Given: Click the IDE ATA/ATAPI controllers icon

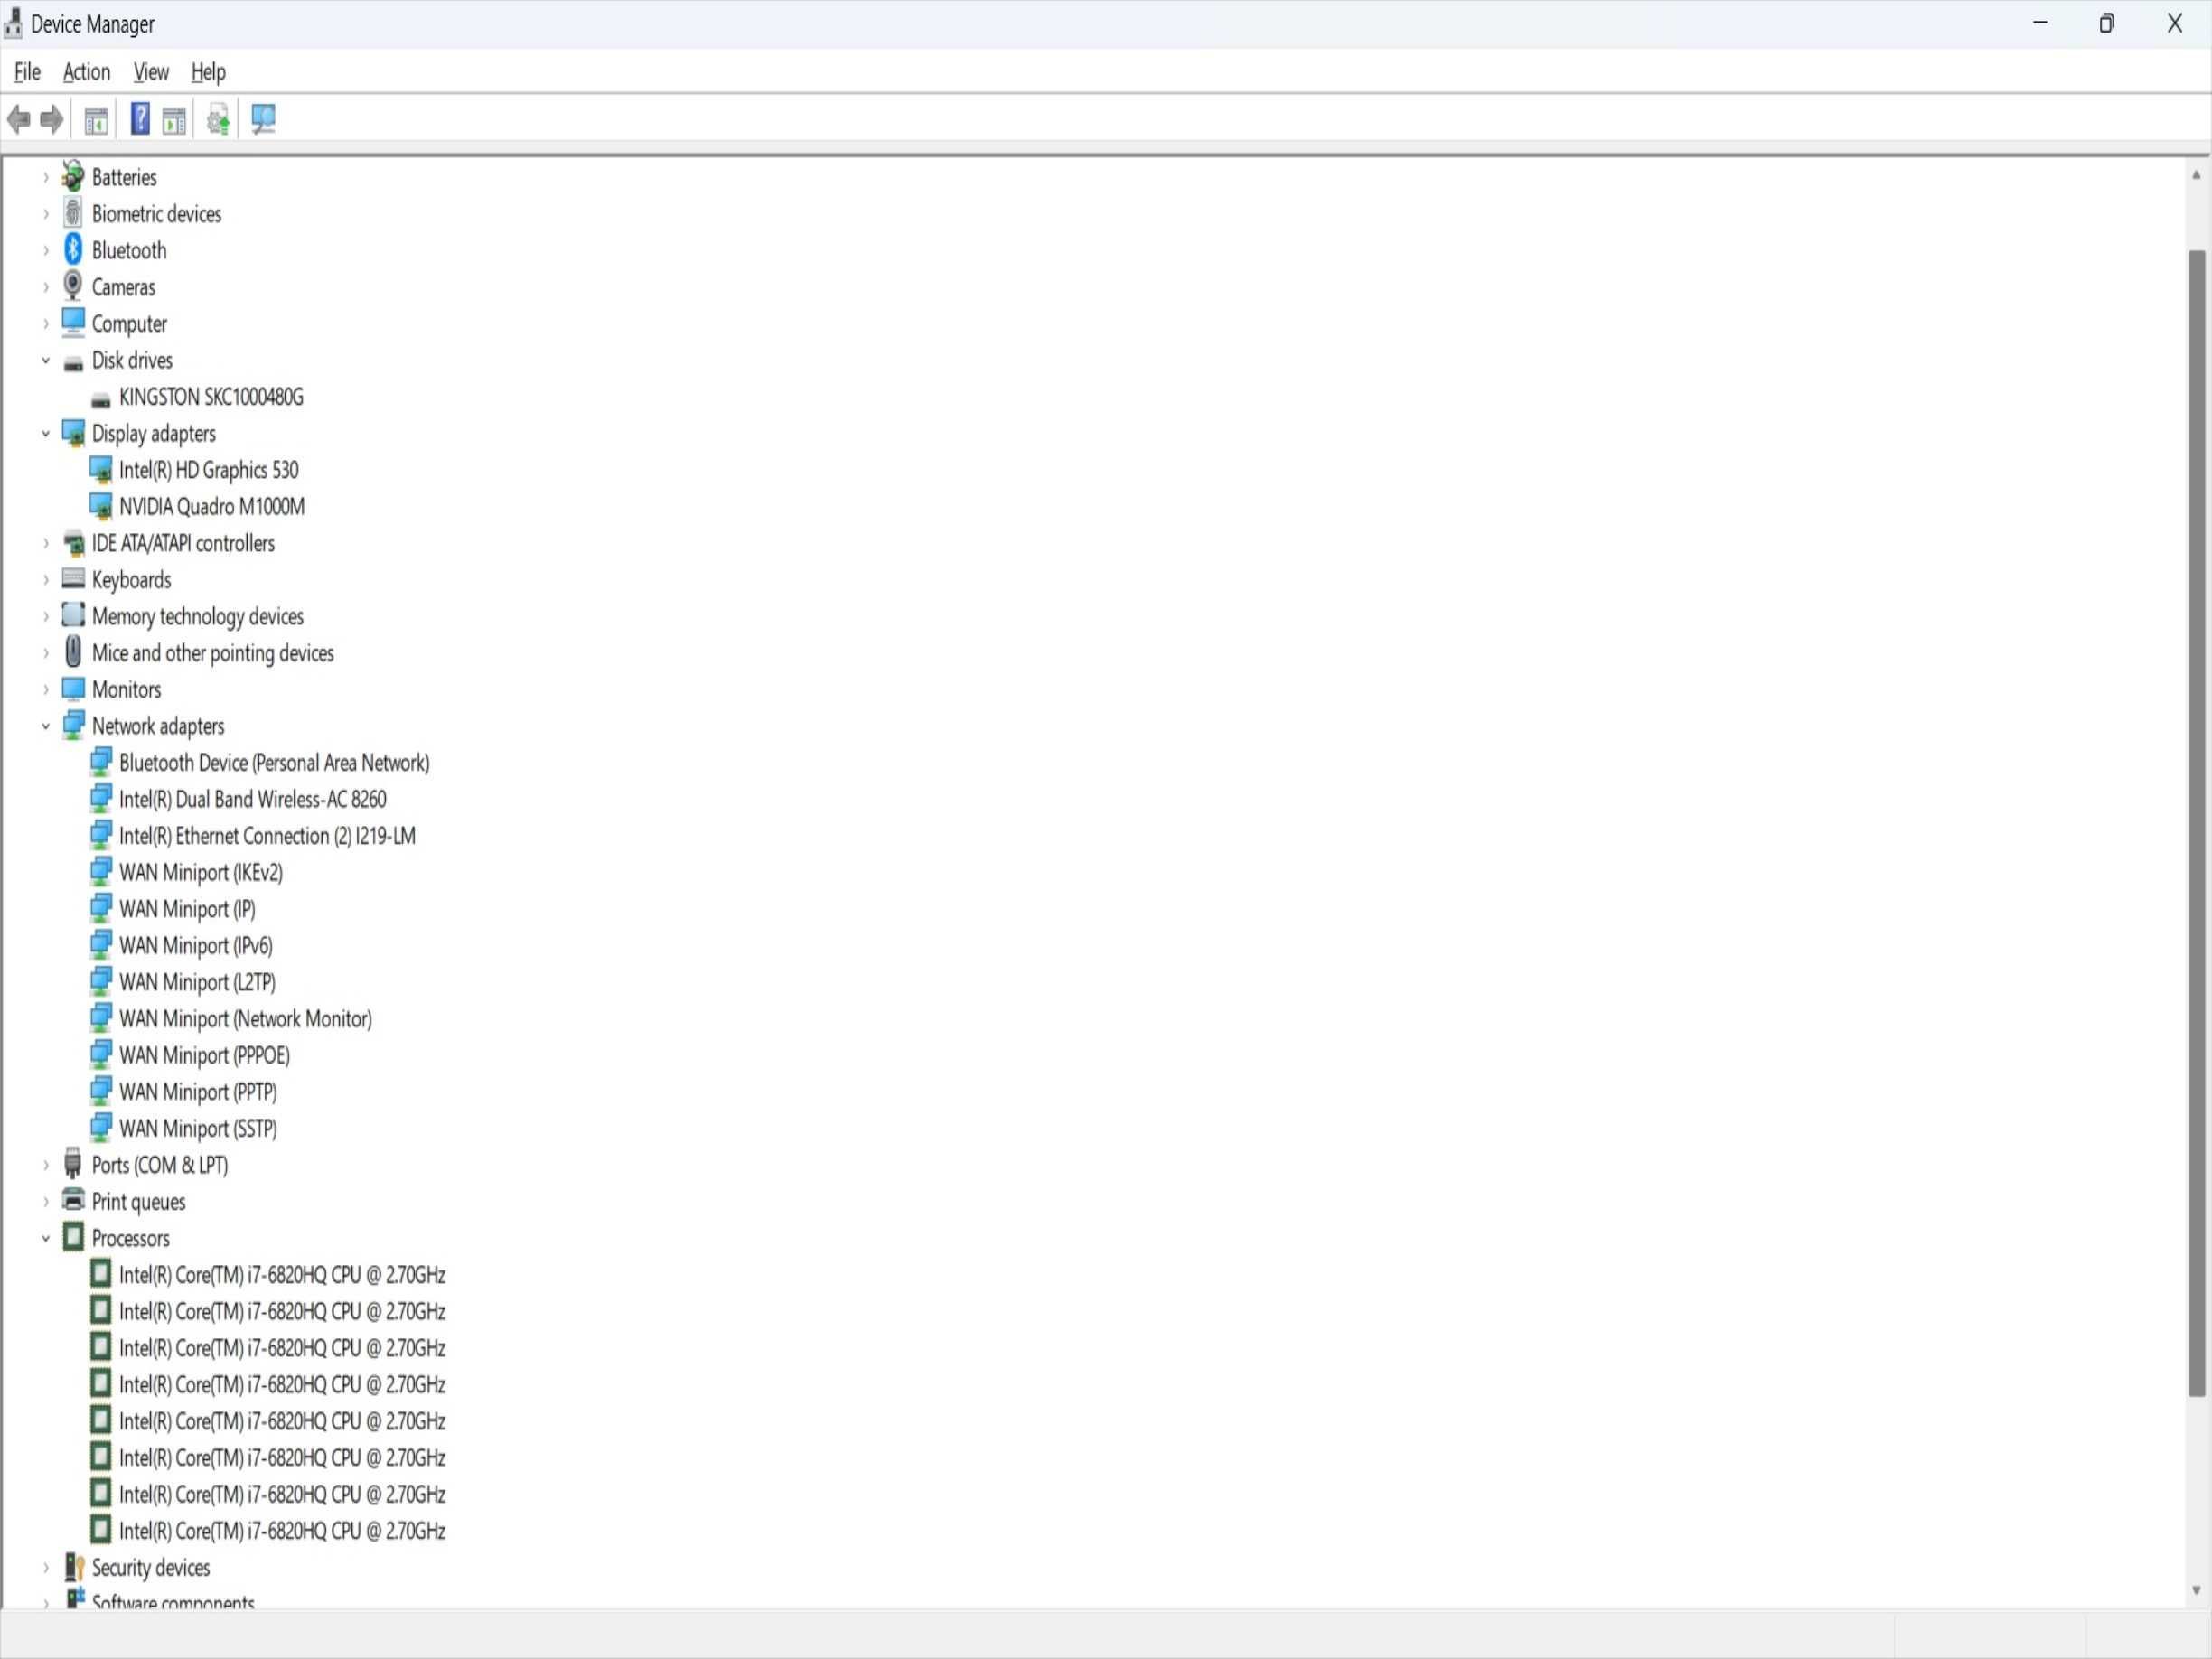Looking at the screenshot, I should pos(73,543).
